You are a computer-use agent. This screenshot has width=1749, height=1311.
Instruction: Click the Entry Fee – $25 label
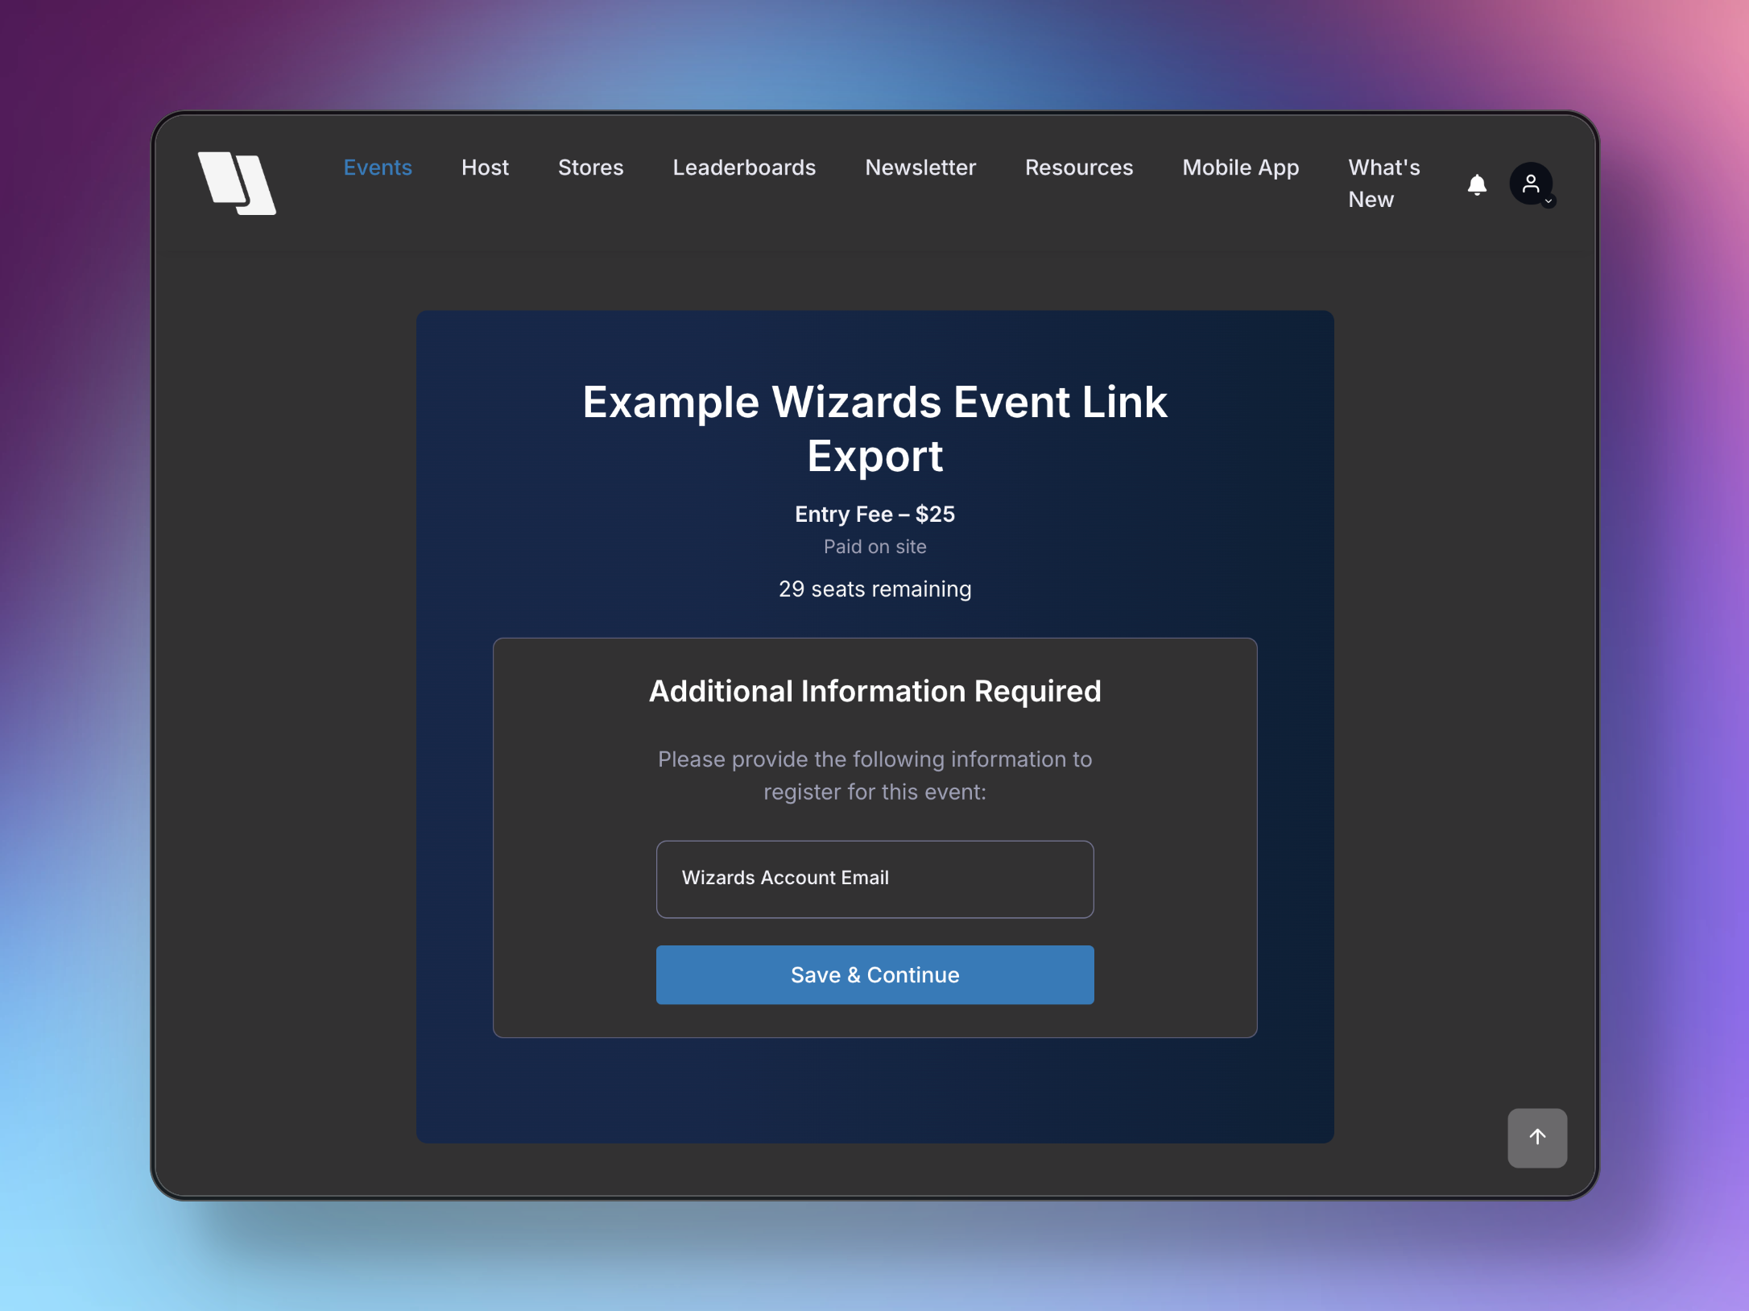[874, 514]
